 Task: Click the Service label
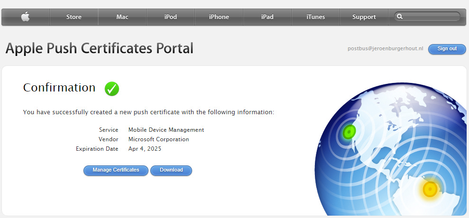pos(109,130)
